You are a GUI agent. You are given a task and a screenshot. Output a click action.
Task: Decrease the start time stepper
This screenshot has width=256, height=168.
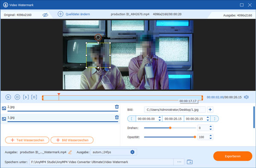coord(160,120)
